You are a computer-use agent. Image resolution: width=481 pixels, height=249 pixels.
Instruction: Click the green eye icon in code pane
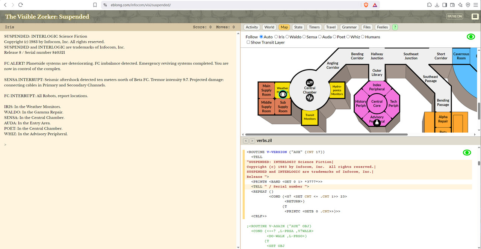coord(467,152)
